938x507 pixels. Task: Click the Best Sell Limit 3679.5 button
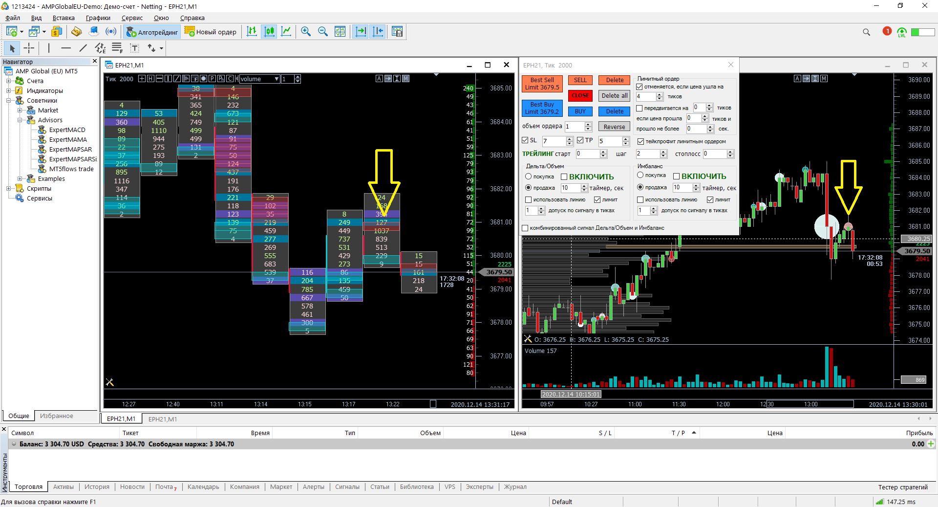click(542, 84)
